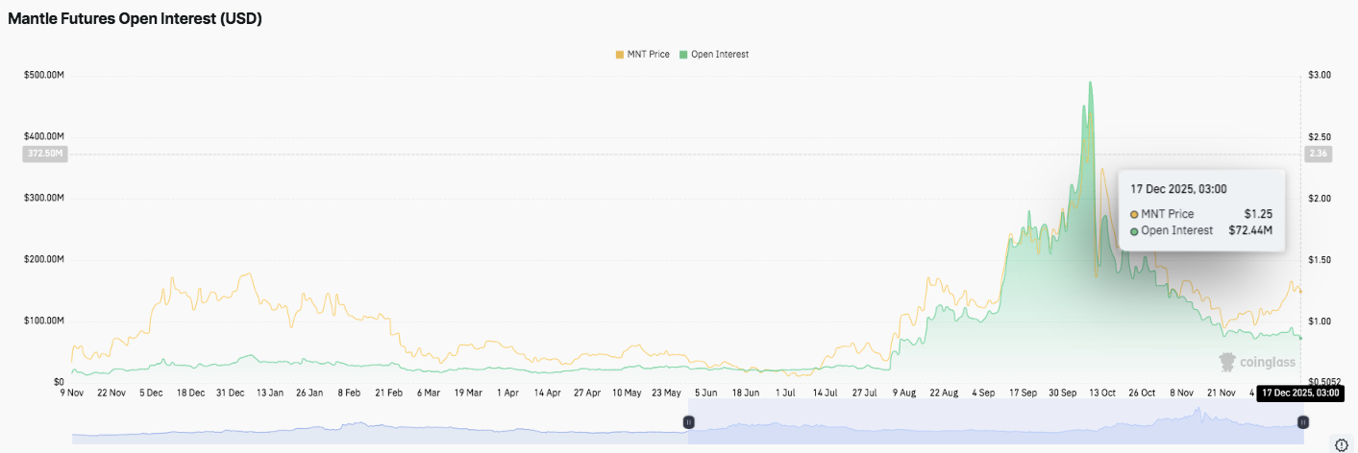Click the left range selector handle

(688, 422)
